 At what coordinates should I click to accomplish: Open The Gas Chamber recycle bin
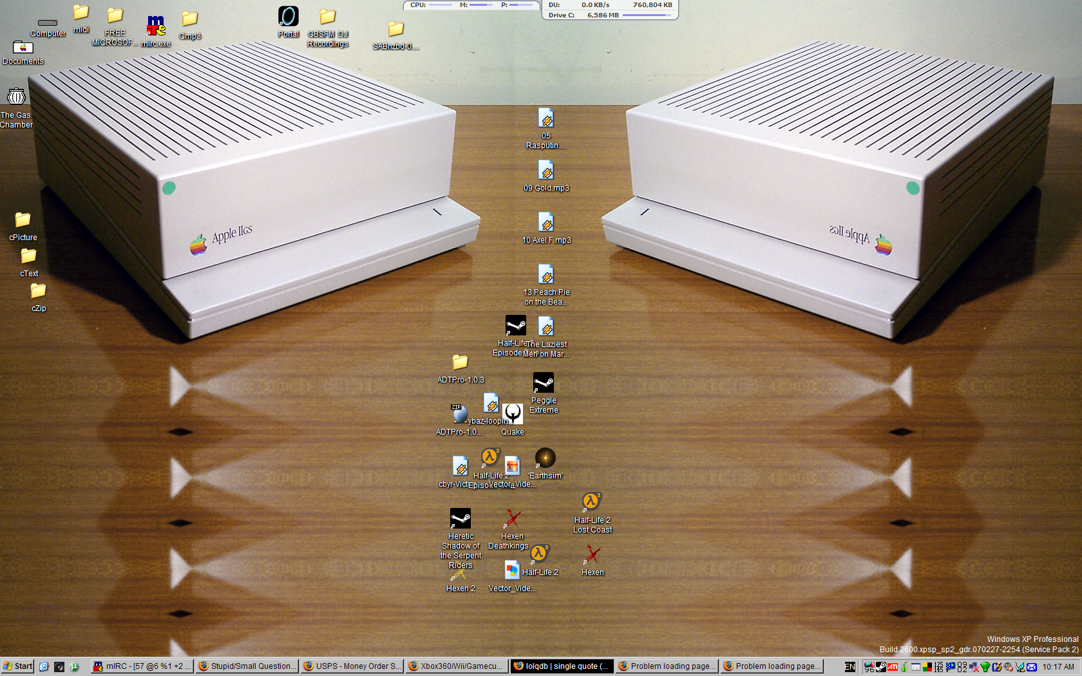coord(16,97)
